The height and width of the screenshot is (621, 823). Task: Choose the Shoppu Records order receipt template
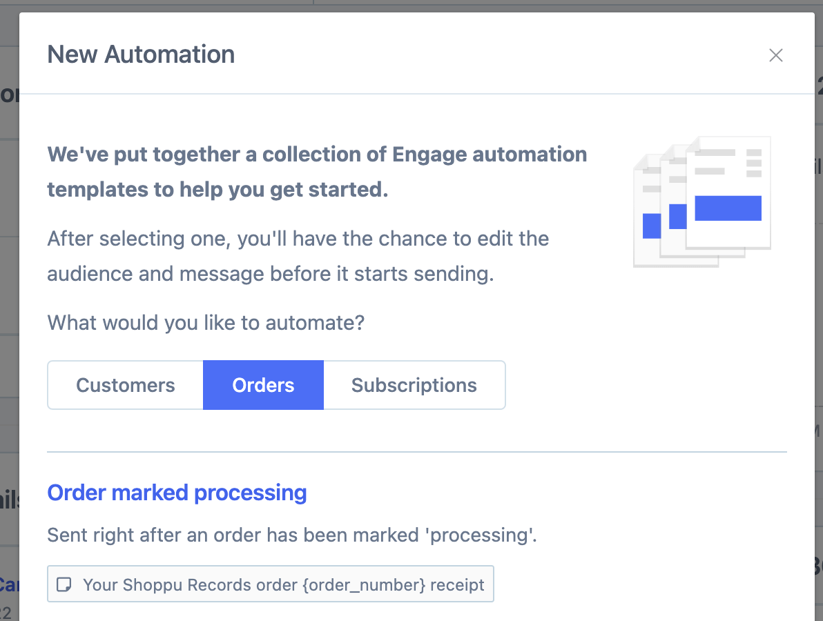[x=270, y=584]
